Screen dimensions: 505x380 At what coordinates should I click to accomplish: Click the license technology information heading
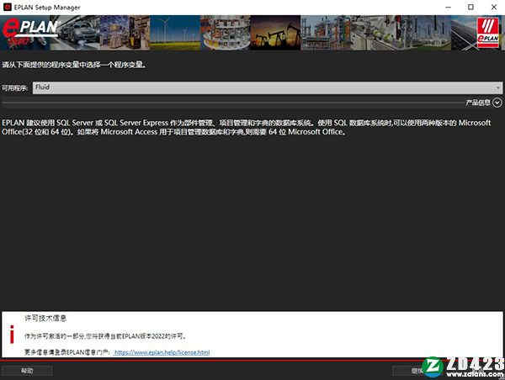point(45,319)
